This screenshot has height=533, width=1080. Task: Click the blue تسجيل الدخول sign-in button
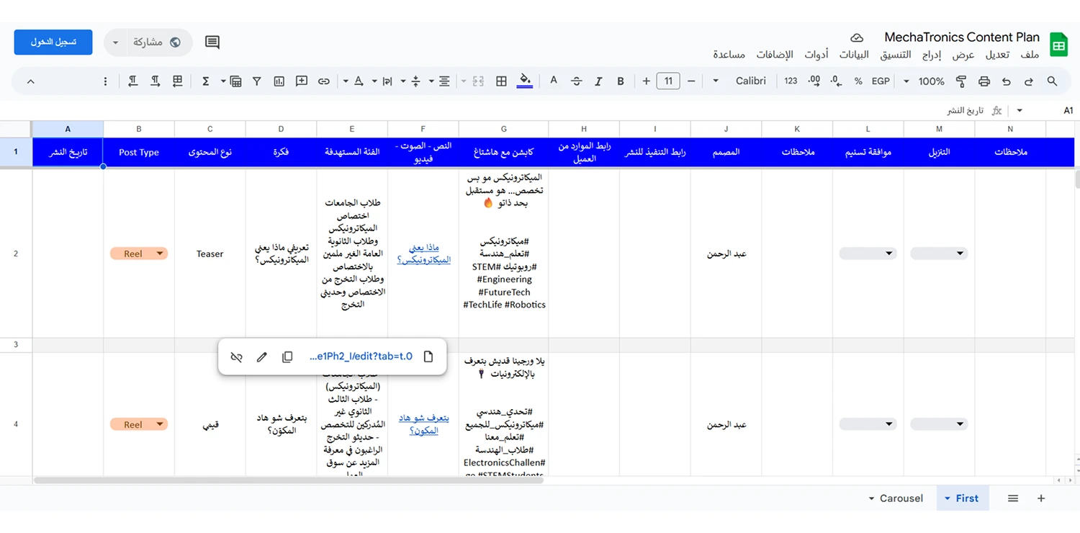point(53,42)
